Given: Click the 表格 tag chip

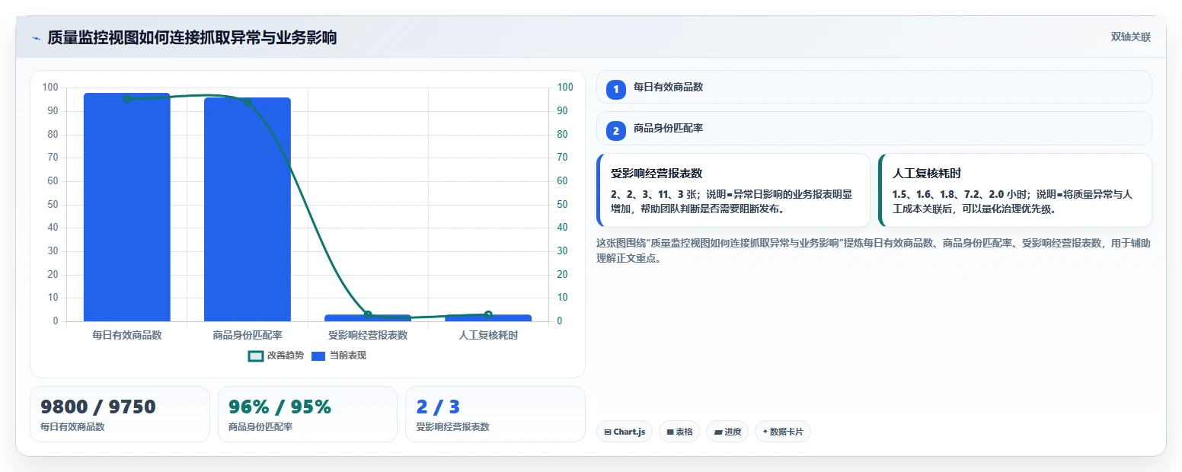Looking at the screenshot, I should (x=679, y=432).
